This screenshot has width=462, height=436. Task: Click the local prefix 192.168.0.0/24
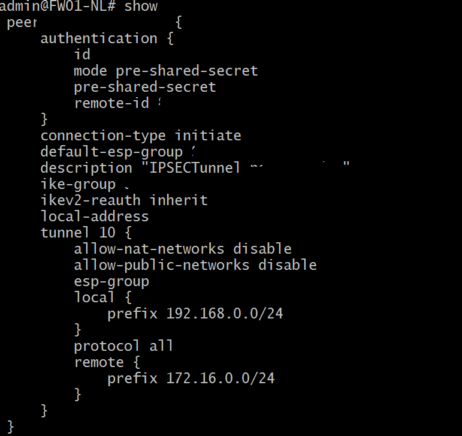(225, 314)
